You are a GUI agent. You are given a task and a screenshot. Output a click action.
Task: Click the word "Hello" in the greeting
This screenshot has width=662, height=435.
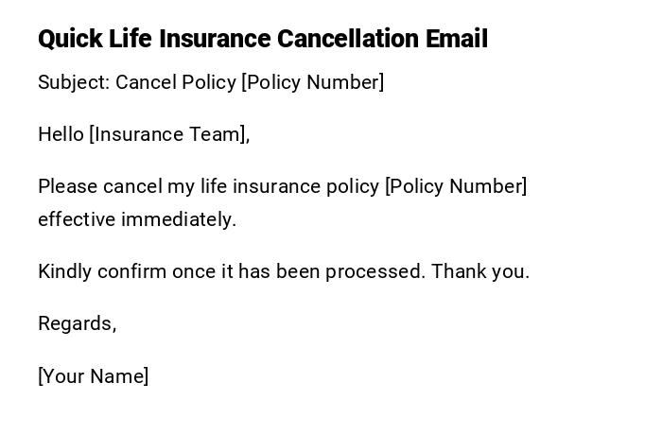point(61,134)
